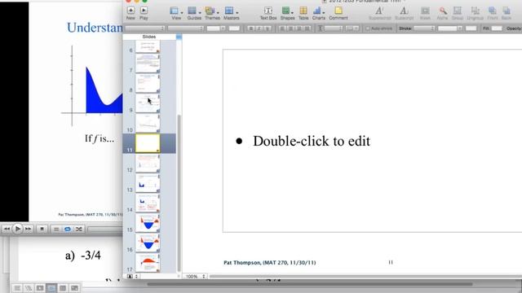
Task: Select the Mask tool in the toolbar
Action: [425, 13]
